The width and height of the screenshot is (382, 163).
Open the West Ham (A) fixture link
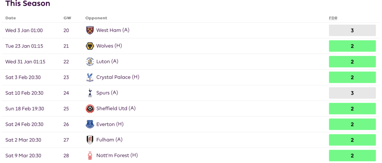point(113,30)
